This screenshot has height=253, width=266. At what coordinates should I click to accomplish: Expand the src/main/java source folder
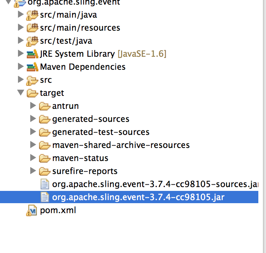(21, 15)
